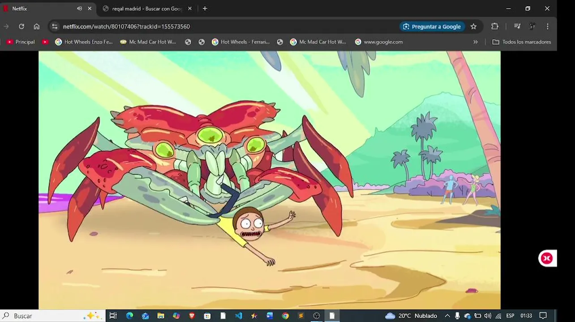Viewport: 575px width, 322px height.
Task: Open Microsoft Store from the taskbar
Action: [207, 316]
